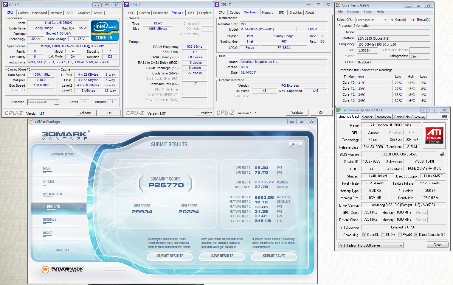Click the Driver Version field in GPU-Z
This screenshot has height=285, width=453.
404,205
